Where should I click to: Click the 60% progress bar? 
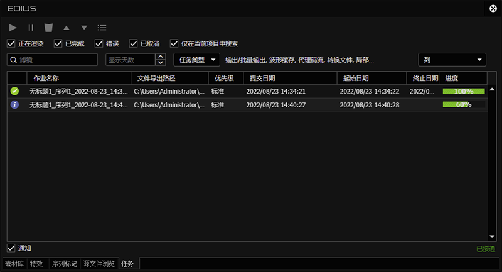click(x=464, y=104)
